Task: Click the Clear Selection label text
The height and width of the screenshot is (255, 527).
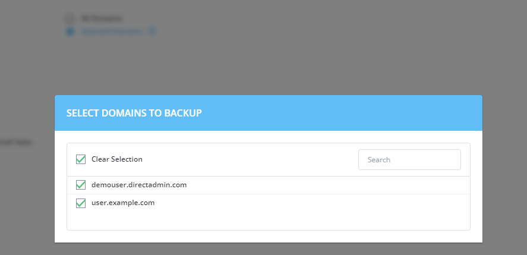Action: pos(117,159)
